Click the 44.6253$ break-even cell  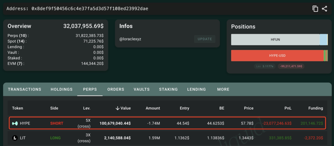pyautogui.click(x=216, y=123)
